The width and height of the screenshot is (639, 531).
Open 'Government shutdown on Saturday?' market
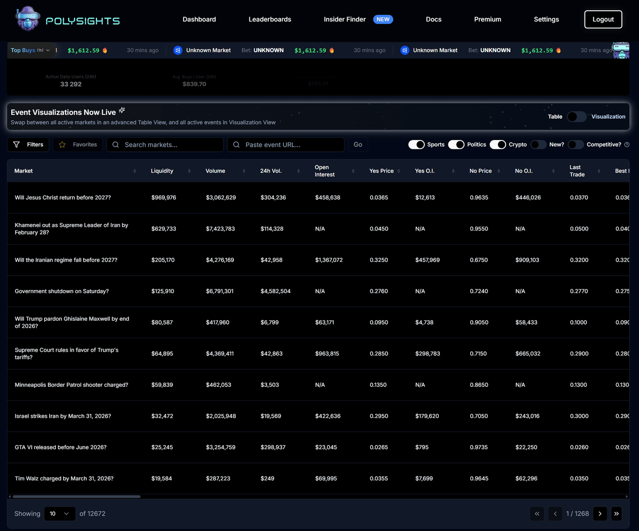click(62, 291)
